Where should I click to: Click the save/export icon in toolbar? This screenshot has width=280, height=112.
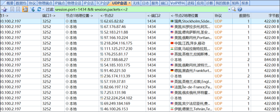(x=4, y=9)
